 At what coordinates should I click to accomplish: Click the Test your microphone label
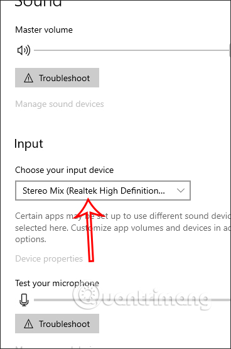pos(57,283)
